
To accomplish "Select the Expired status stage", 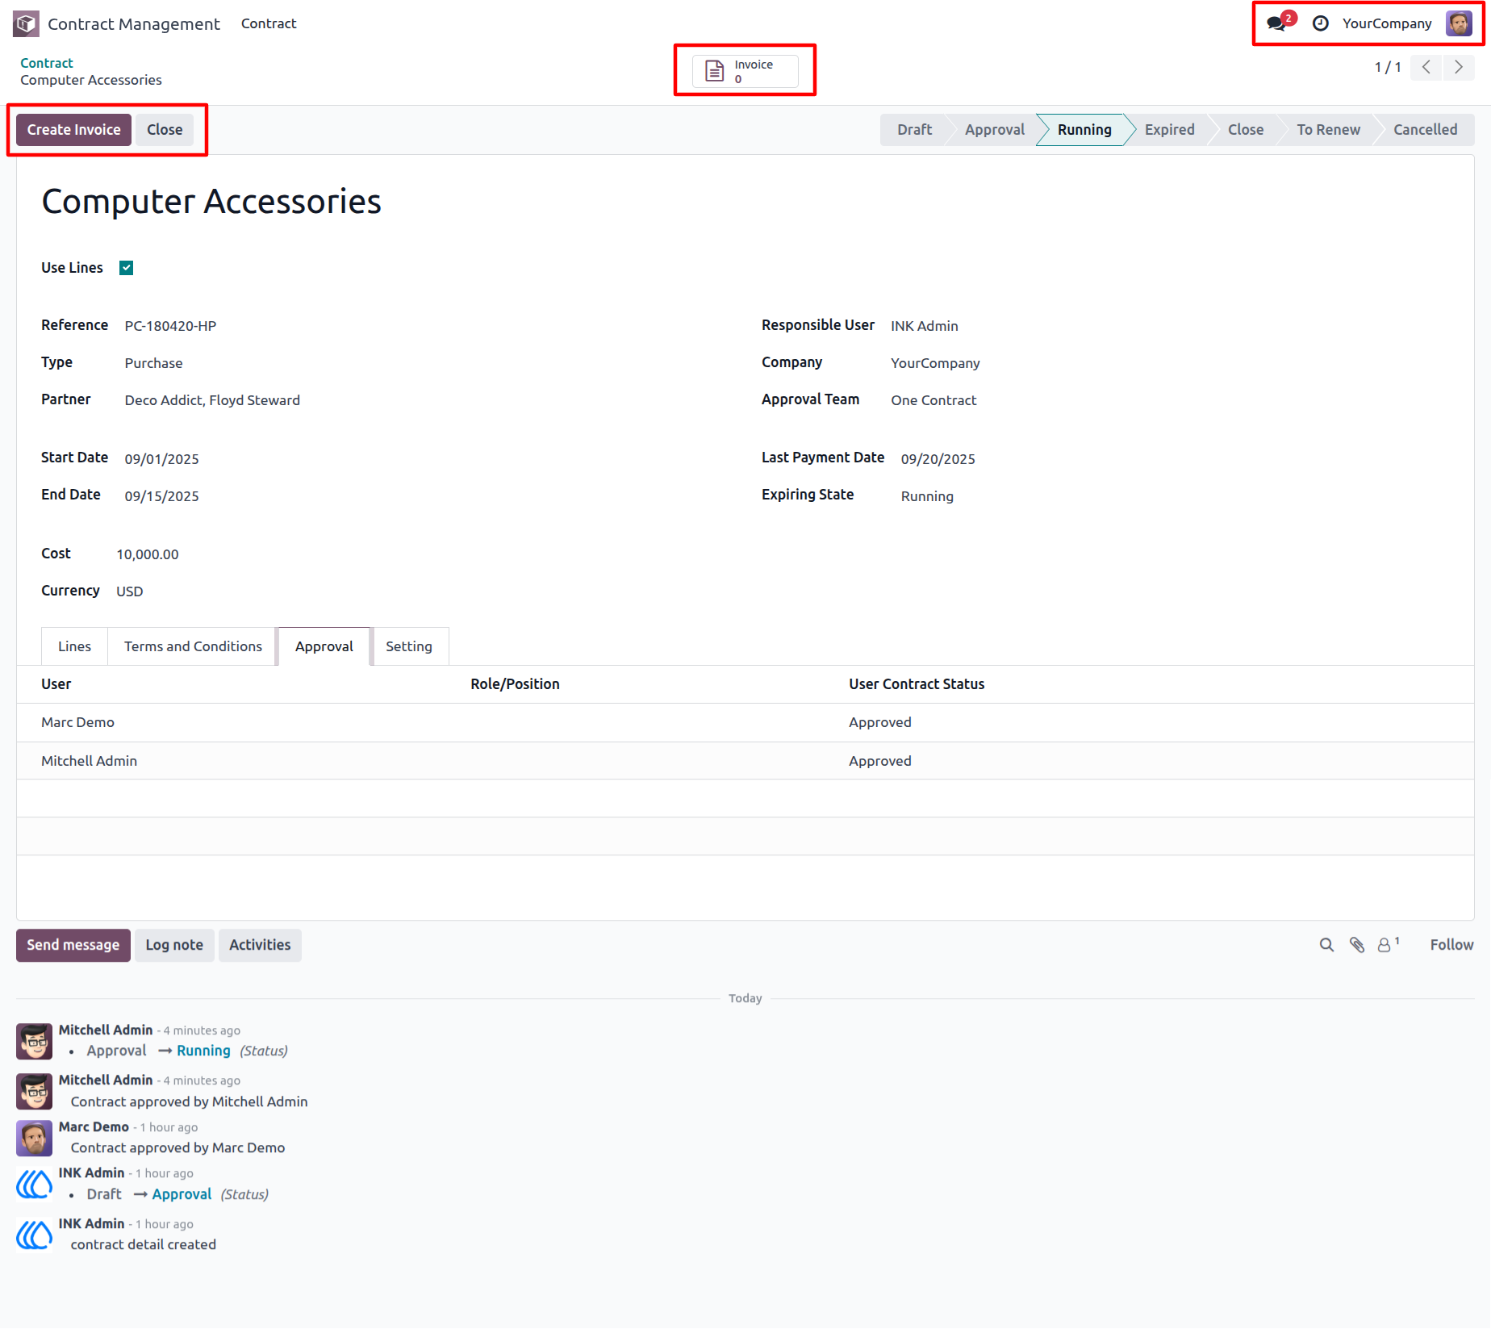I will (1169, 130).
